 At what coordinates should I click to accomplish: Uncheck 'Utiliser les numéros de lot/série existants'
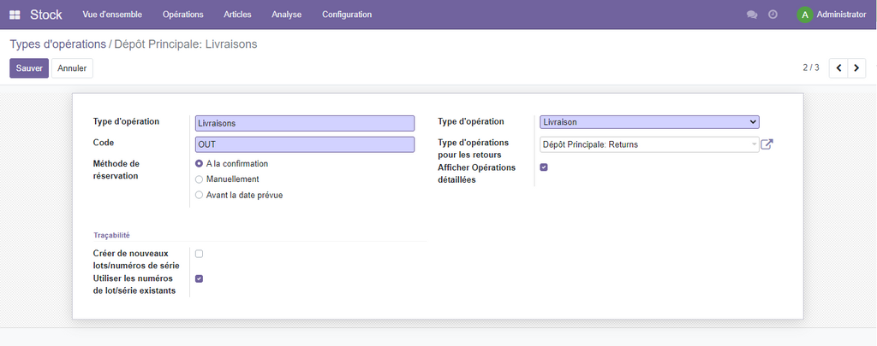coord(200,279)
